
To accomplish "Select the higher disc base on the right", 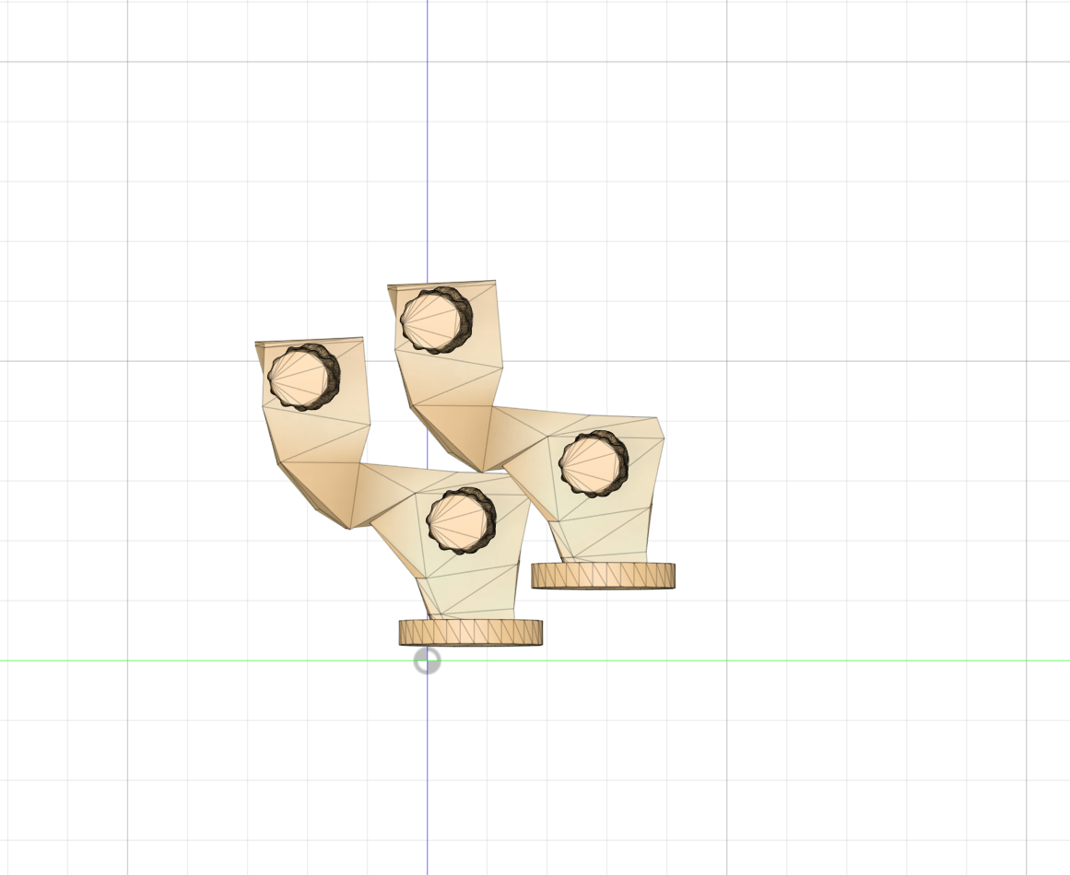I will [x=603, y=576].
